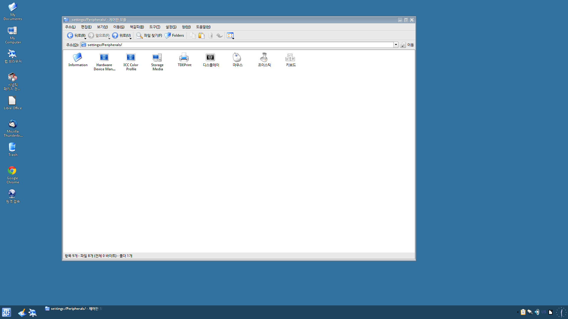Open the 이동(G) menu
The image size is (568, 319).
[119, 27]
